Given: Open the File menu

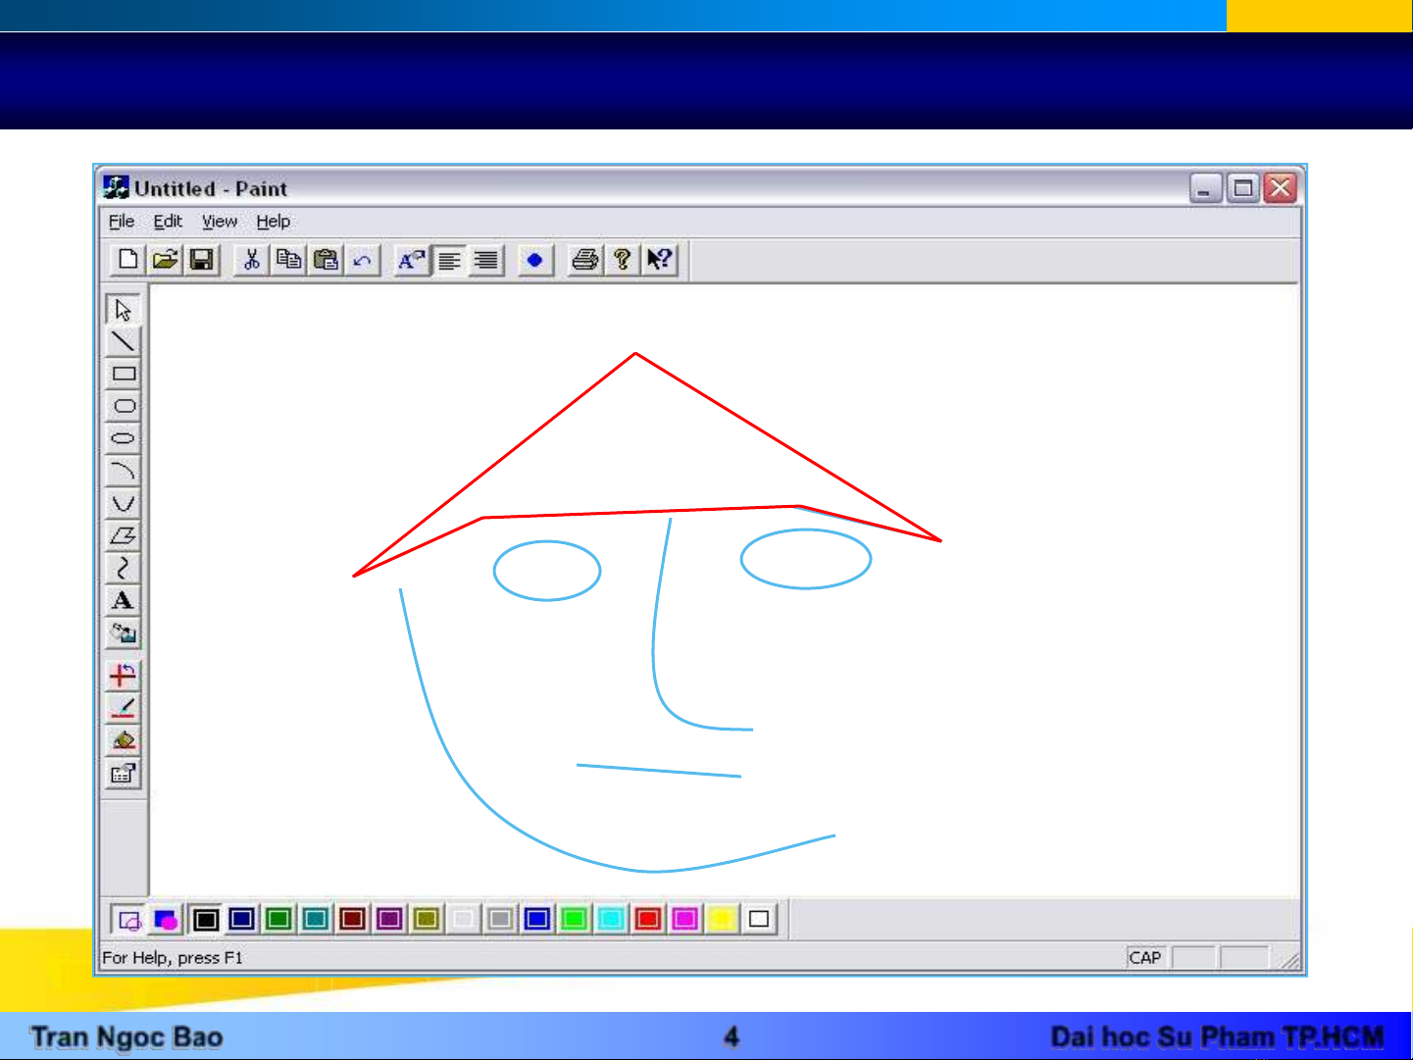Looking at the screenshot, I should pyautogui.click(x=121, y=222).
